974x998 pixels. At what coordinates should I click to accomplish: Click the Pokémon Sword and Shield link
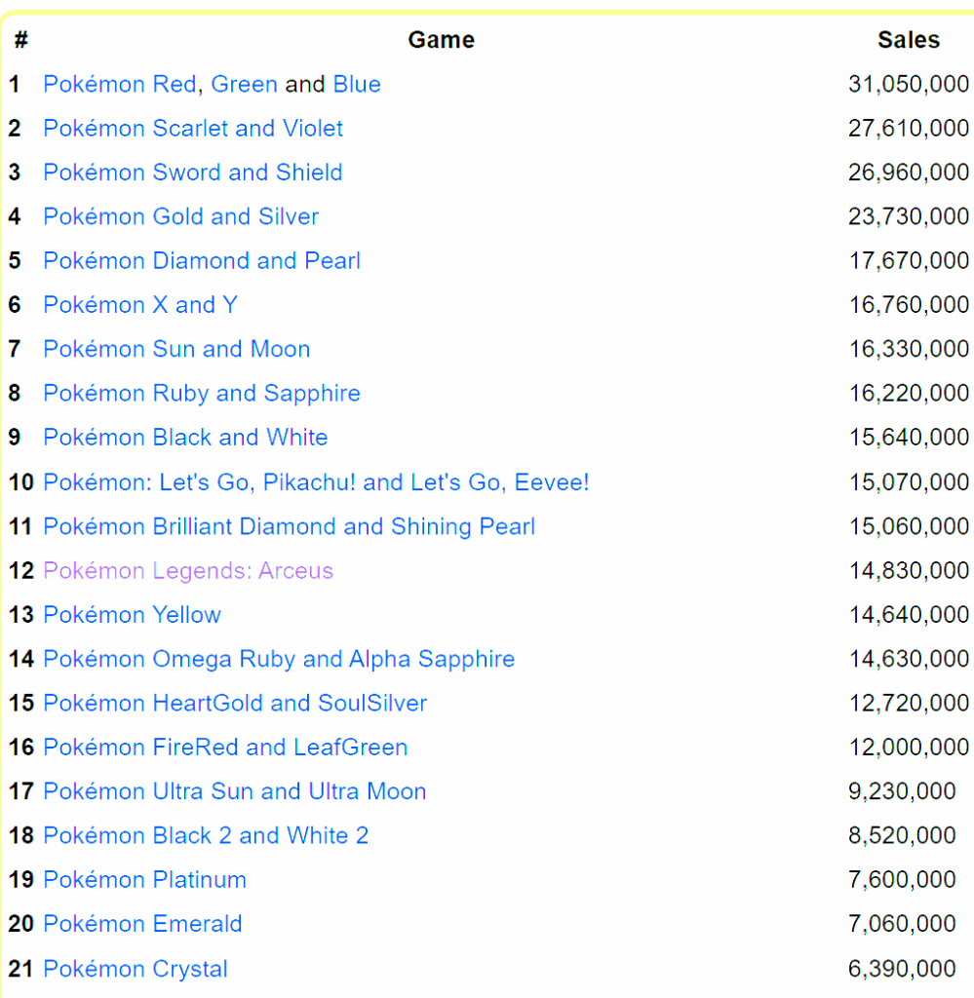[x=192, y=173]
